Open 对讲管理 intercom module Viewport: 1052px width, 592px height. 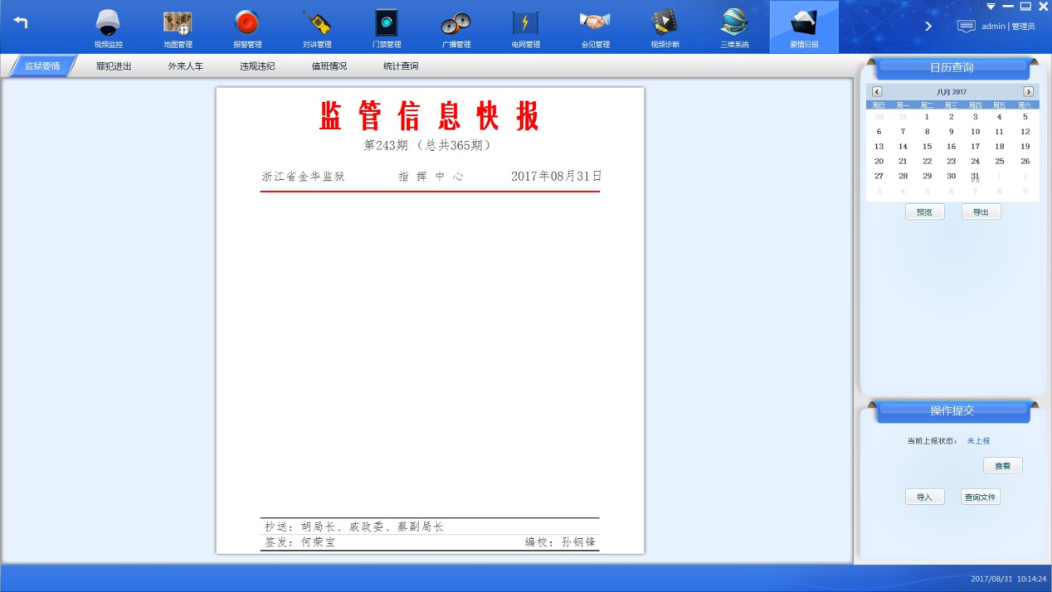(x=317, y=27)
